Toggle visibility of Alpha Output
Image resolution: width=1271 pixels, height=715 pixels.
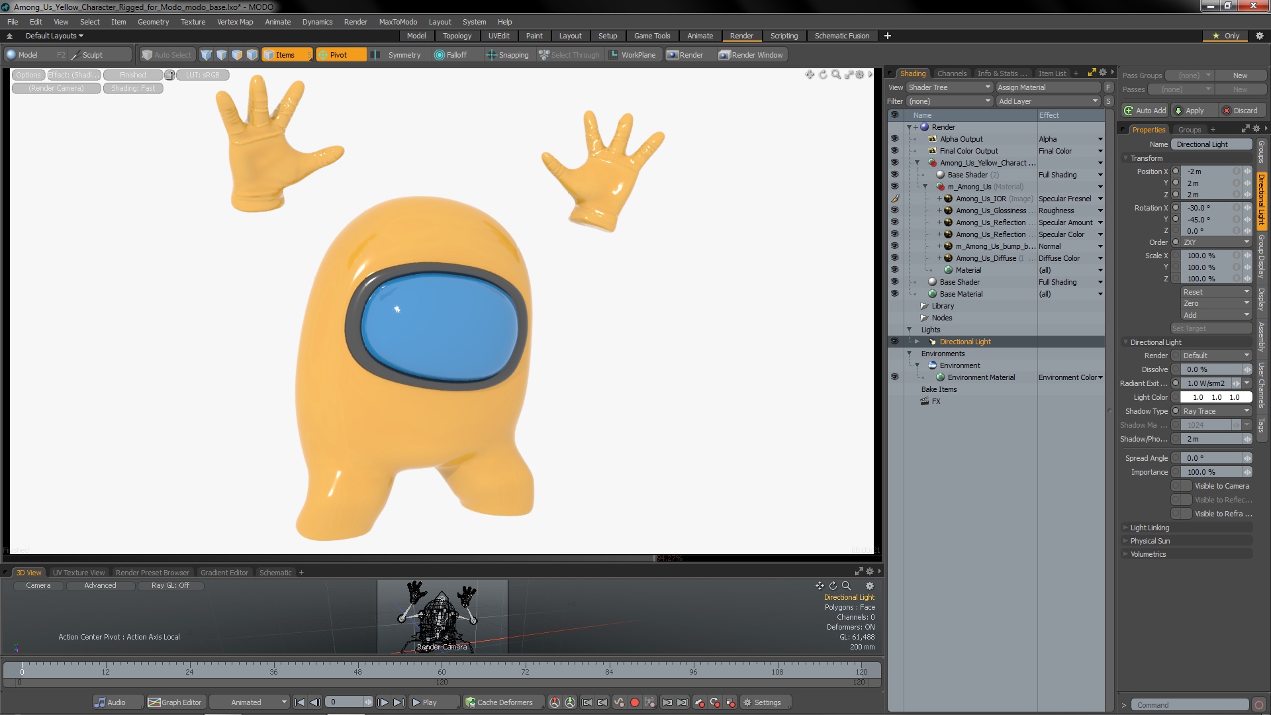tap(894, 139)
